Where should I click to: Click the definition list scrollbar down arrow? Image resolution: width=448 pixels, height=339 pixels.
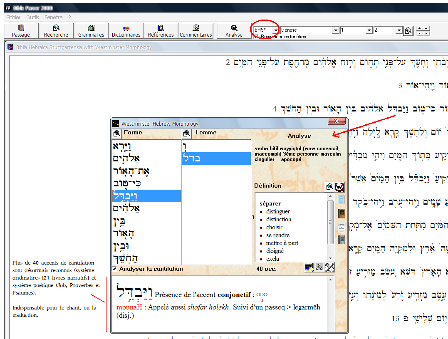coord(330,258)
